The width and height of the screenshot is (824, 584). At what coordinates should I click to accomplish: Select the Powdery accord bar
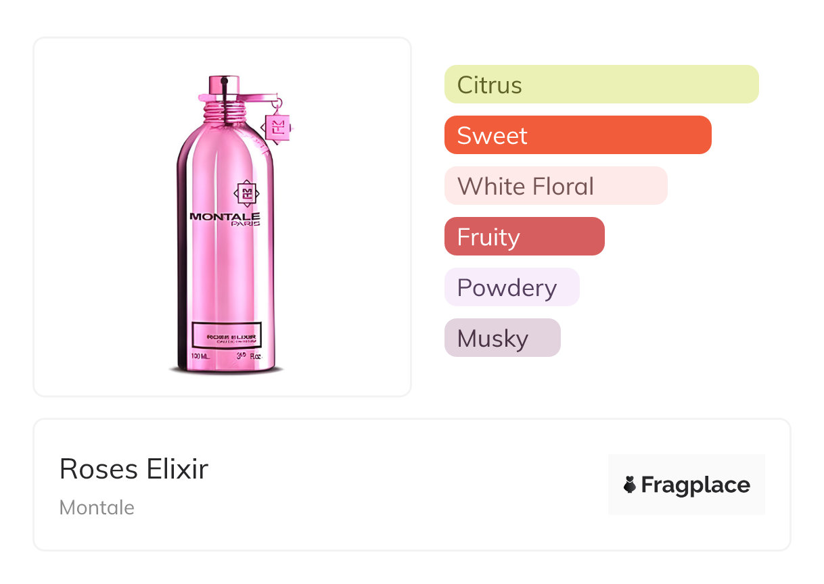pyautogui.click(x=511, y=287)
